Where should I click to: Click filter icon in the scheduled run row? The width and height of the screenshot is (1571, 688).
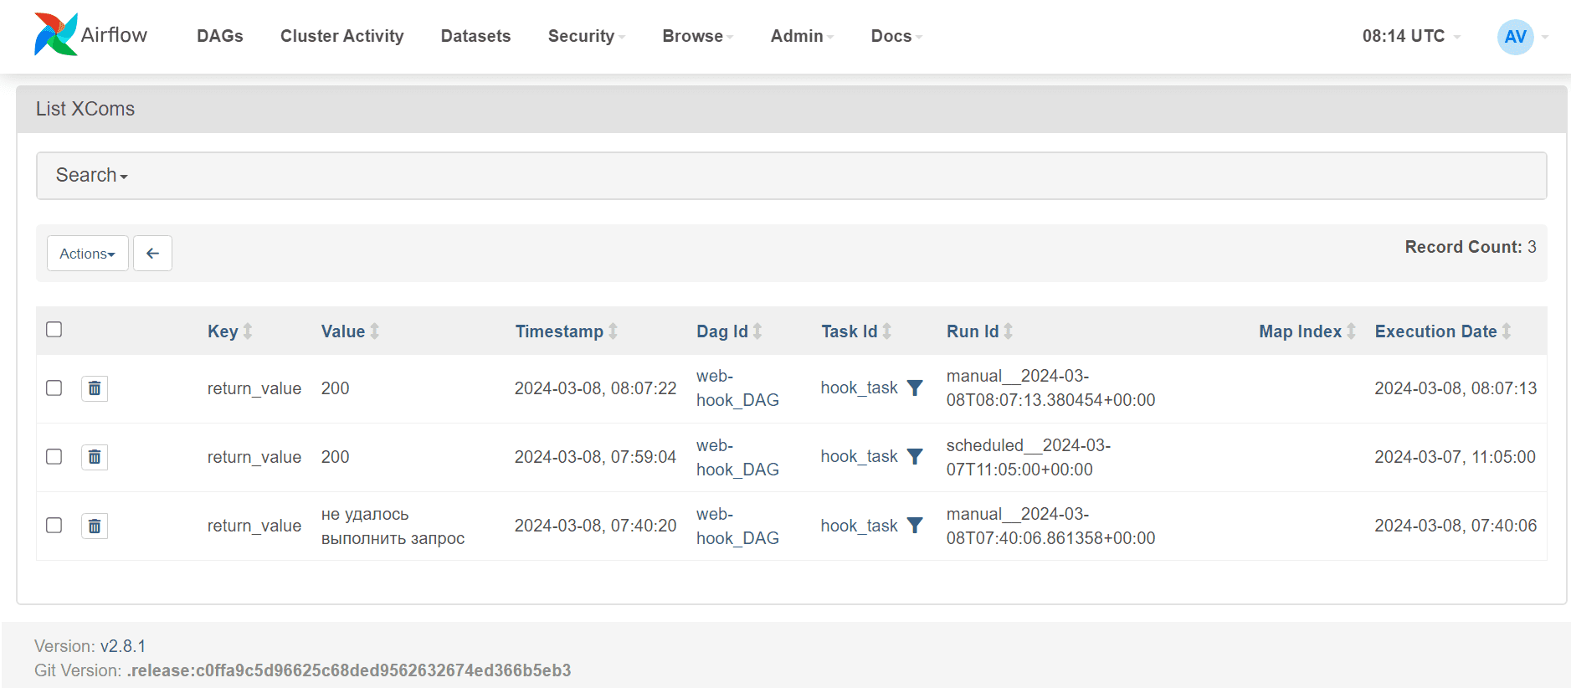coord(915,457)
